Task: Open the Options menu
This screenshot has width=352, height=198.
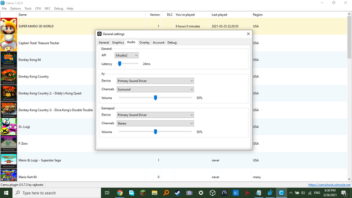Action: tap(15, 9)
